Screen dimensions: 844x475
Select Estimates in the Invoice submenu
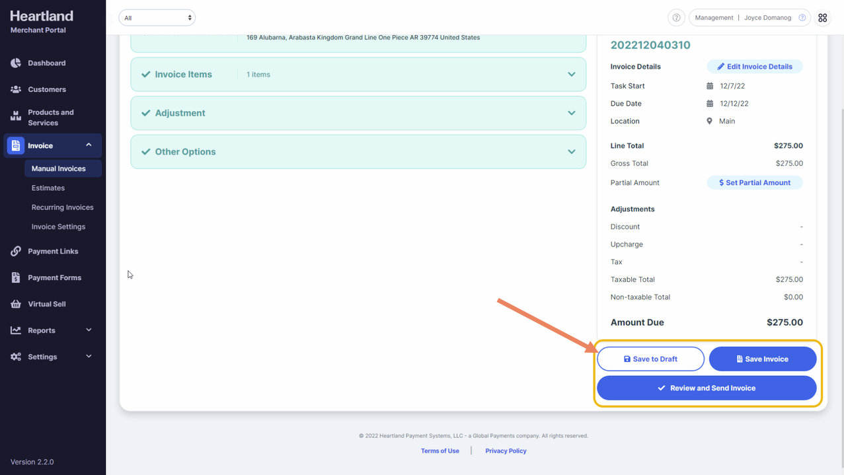click(x=48, y=188)
